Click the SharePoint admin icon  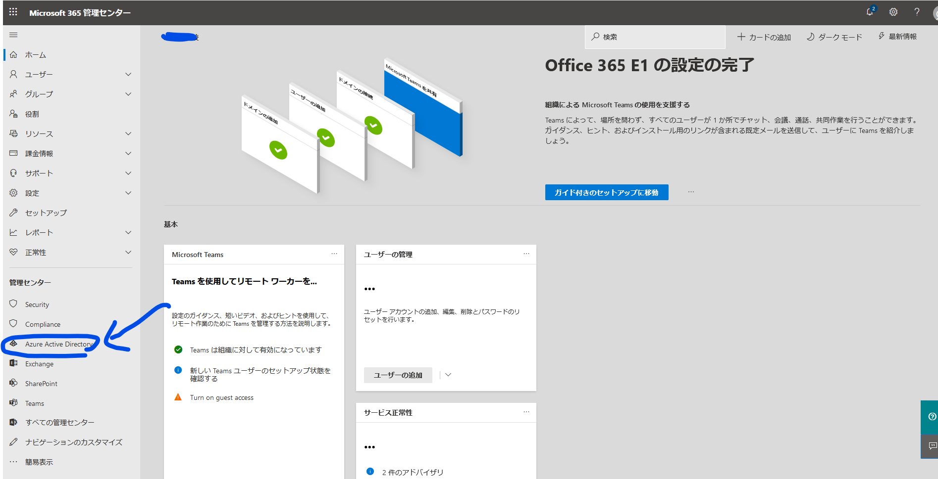13,383
